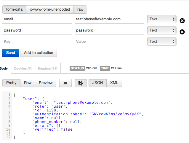The width and height of the screenshot is (189, 143).
Task: Choose raw body type
Action: coord(80,9)
